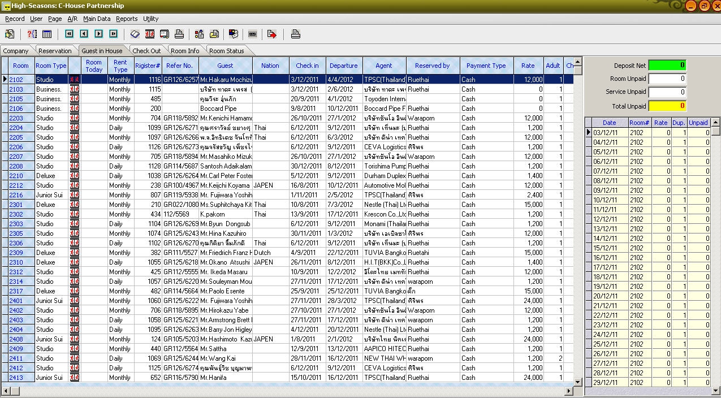Click the red question mark toolbar icon
The image size is (721, 398).
tap(32, 34)
